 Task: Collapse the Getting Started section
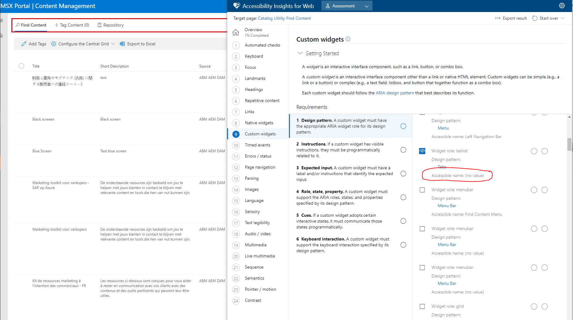point(300,53)
